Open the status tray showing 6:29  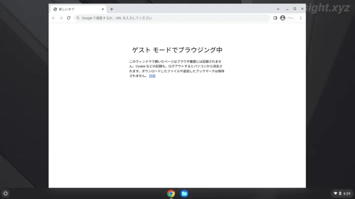(x=342, y=193)
